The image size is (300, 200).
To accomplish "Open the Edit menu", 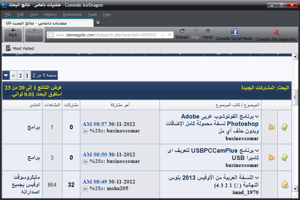I will 20,14.
